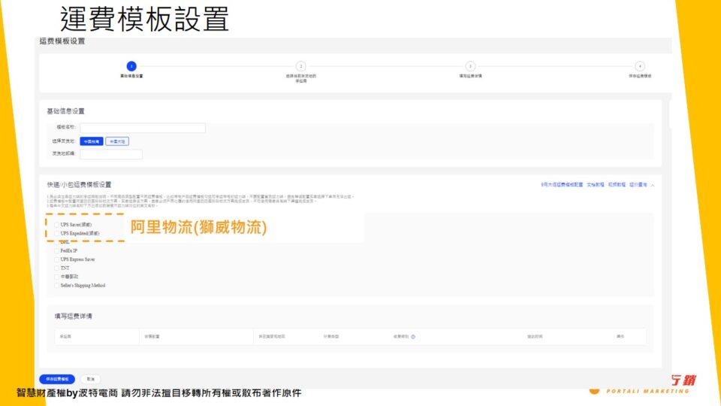
Task: Click the '基础信息设置' section heading
Action: click(x=66, y=111)
